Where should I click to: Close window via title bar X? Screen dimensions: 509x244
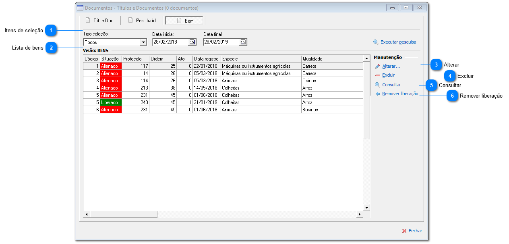coord(420,8)
